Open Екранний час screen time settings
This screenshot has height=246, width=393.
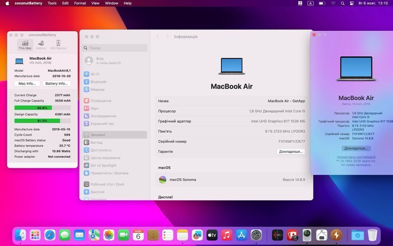(x=115, y=124)
